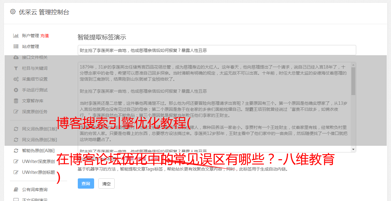Click the textarea scrollbar down arrow

(x=353, y=149)
